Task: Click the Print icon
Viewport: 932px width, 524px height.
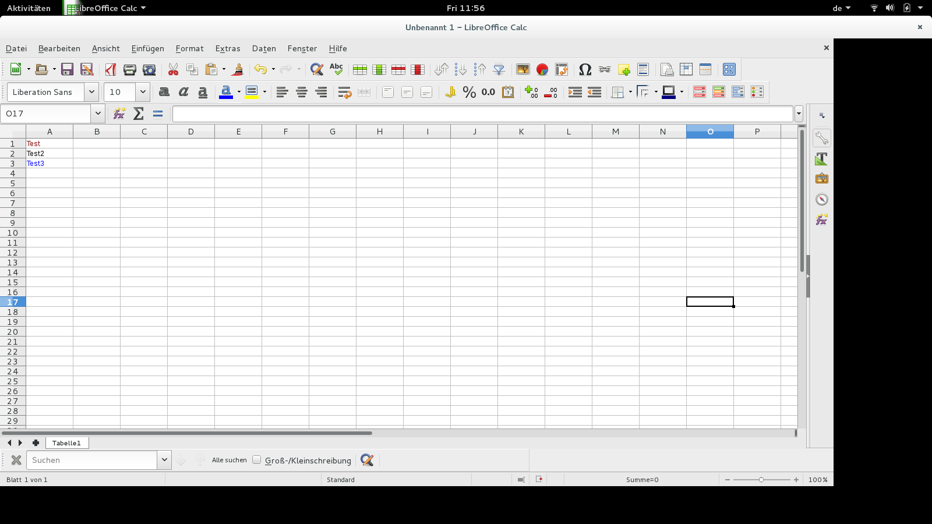Action: click(129, 69)
